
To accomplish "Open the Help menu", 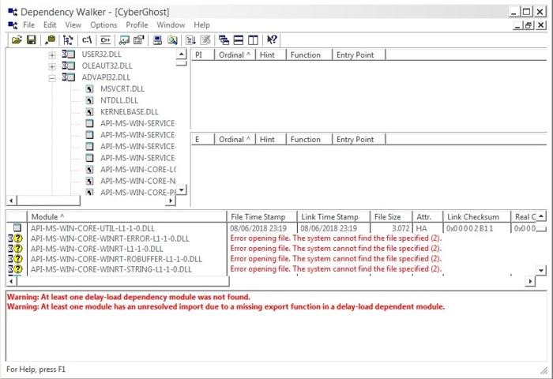I will point(201,25).
